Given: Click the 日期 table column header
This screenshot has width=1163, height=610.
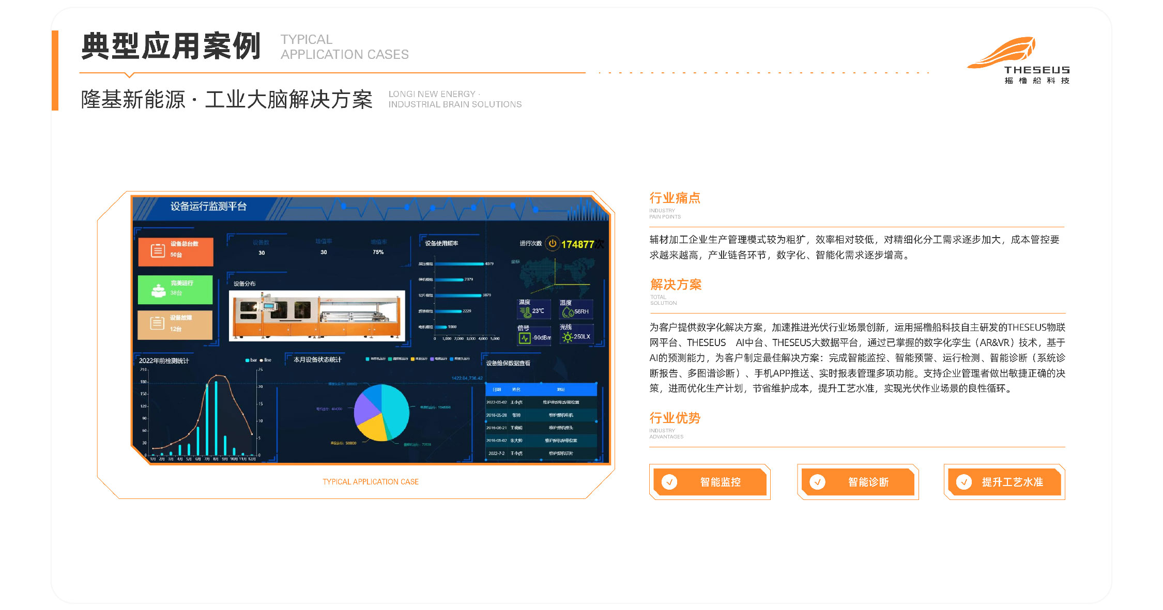Looking at the screenshot, I should (x=497, y=389).
